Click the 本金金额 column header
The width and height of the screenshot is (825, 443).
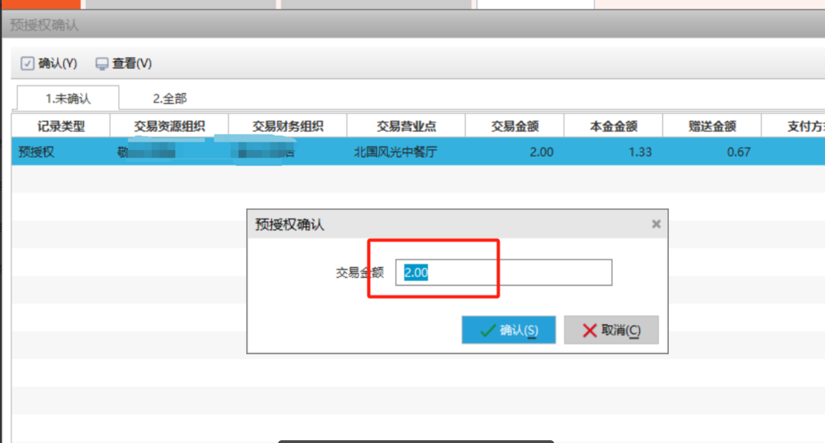pos(613,126)
